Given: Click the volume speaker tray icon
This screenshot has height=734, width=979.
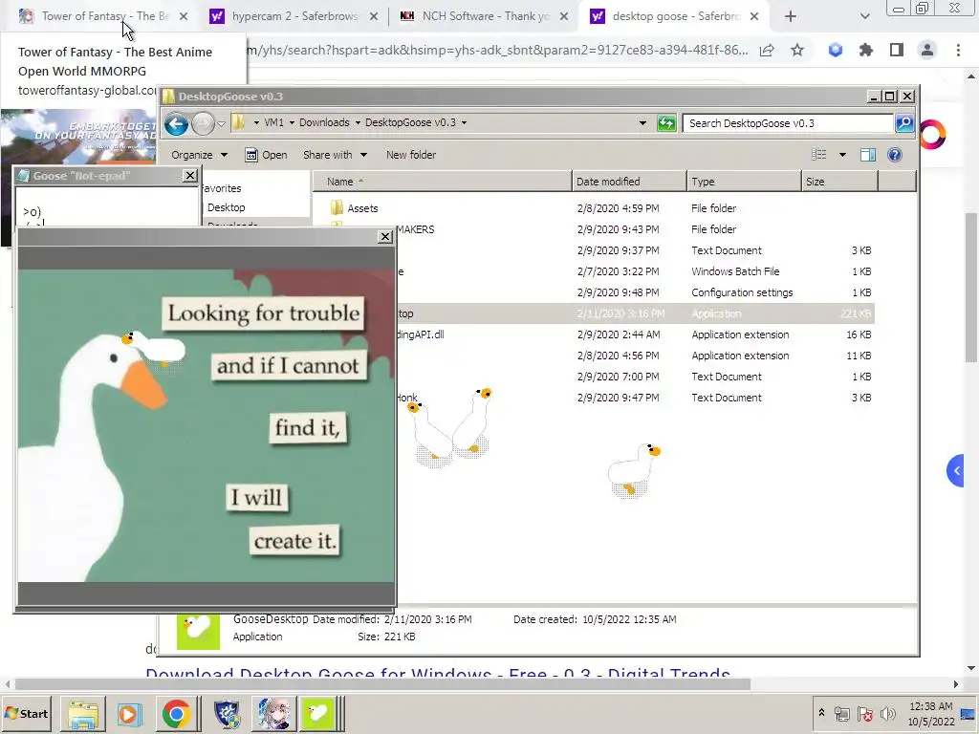Looking at the screenshot, I should click(x=887, y=713).
